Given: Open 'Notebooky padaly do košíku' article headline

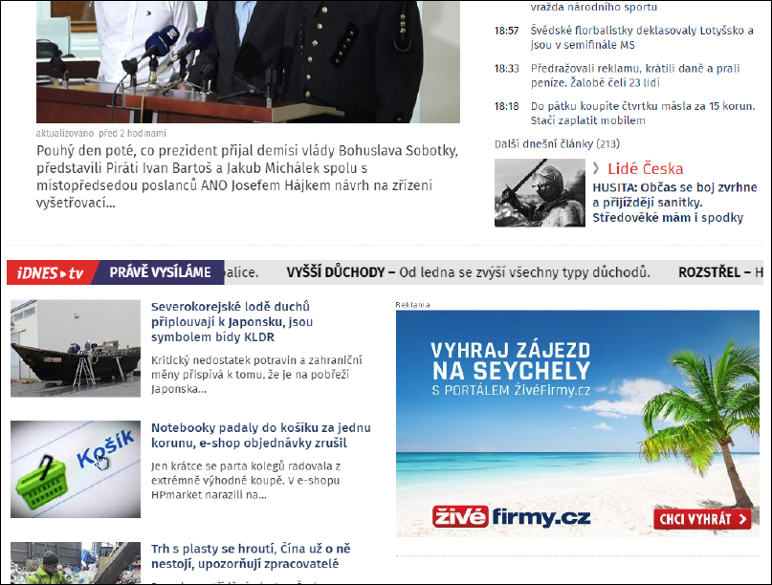Looking at the screenshot, I should 261,435.
